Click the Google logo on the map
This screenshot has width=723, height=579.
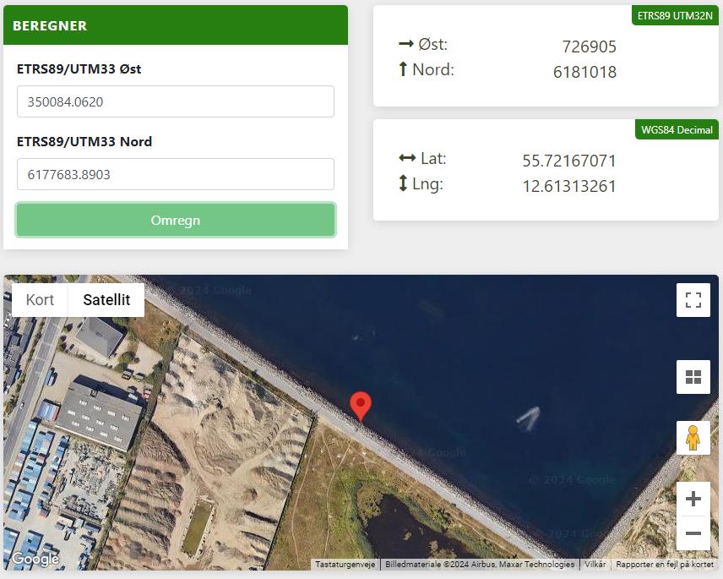(35, 559)
